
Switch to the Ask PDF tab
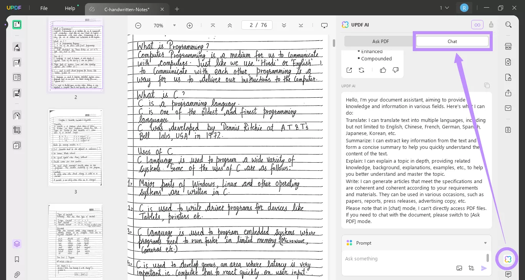tap(380, 41)
